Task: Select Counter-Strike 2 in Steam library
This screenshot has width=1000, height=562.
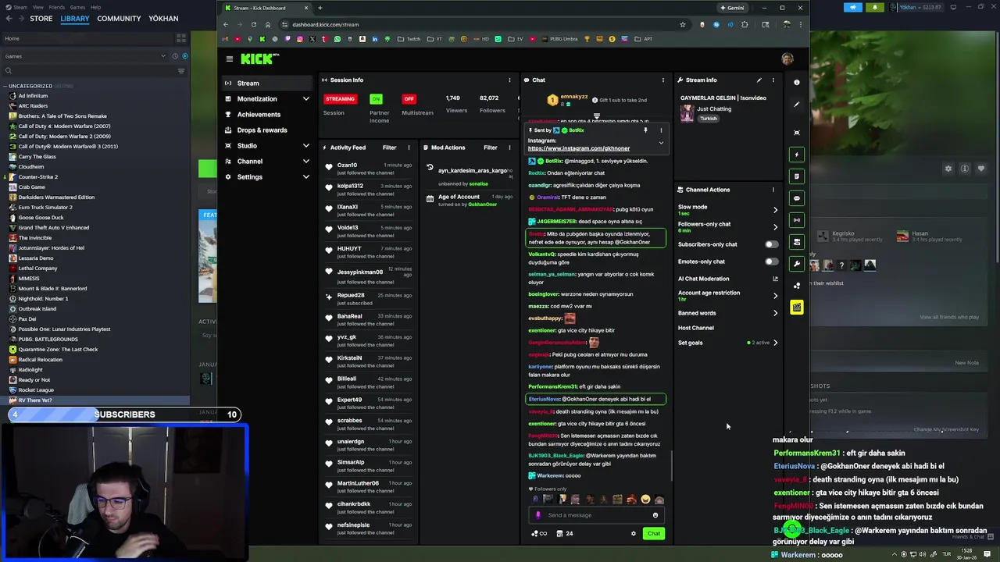Action: pos(37,177)
